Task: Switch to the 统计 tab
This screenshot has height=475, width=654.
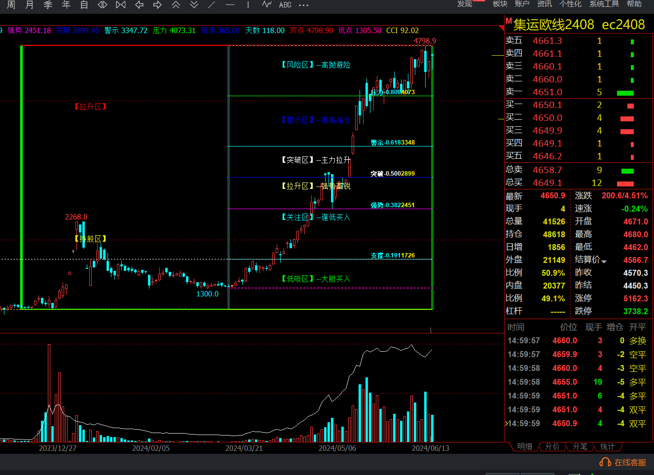Action: pos(608,446)
